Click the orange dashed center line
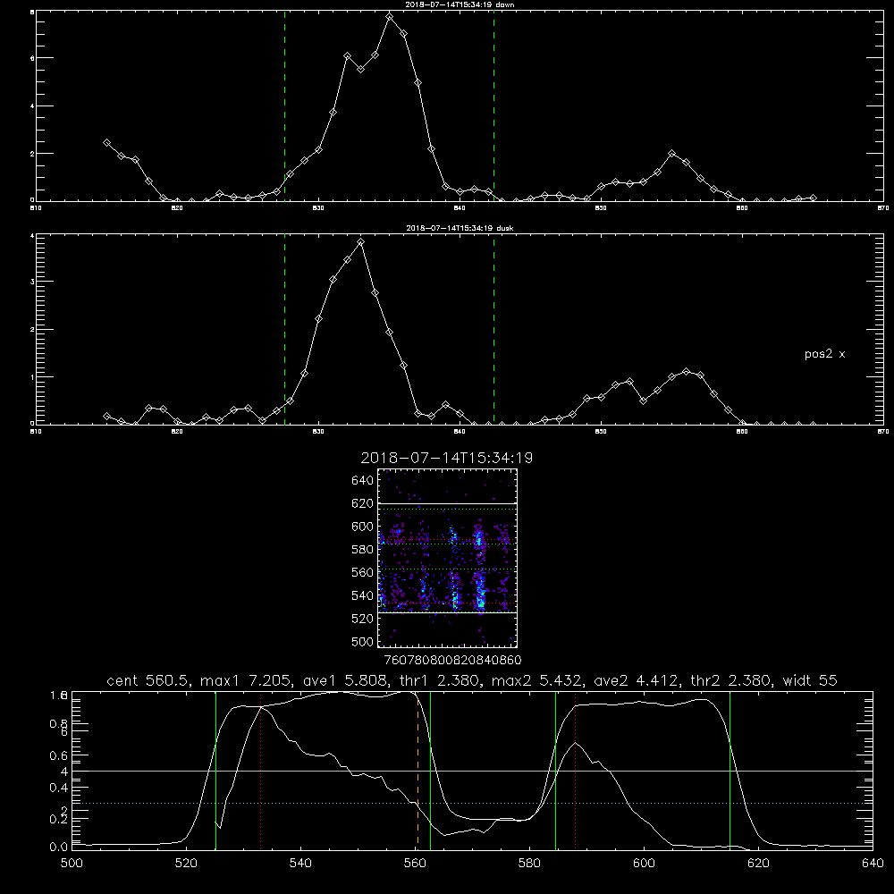The width and height of the screenshot is (894, 894). 417,771
